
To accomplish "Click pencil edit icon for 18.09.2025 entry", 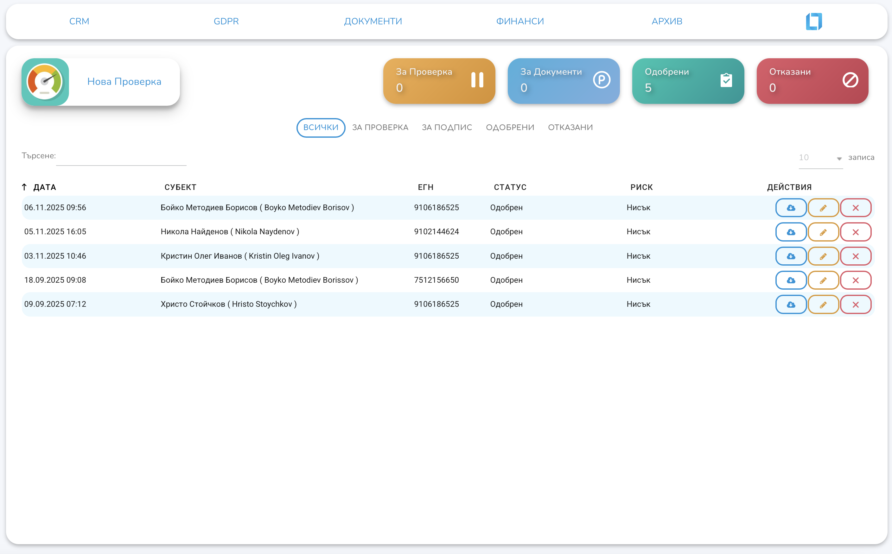I will click(x=823, y=280).
